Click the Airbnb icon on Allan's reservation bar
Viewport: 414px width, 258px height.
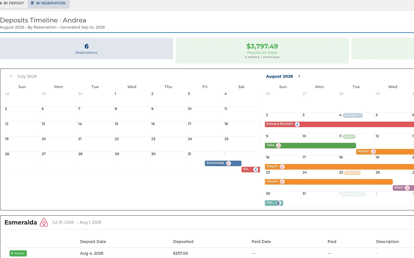tap(407, 188)
